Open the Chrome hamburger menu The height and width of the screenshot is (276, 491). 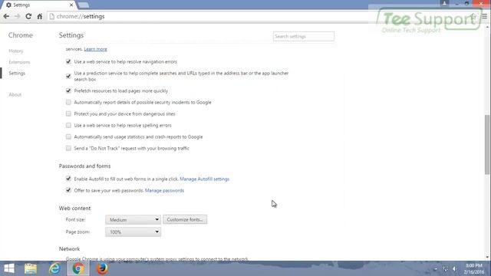coord(484,16)
